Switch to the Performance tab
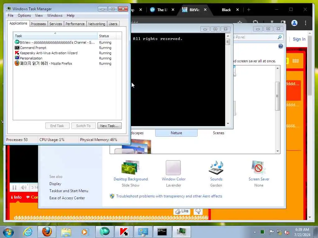The image size is (318, 238). (75, 24)
